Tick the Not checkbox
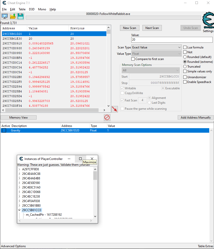214x249 pixels. (185, 52)
